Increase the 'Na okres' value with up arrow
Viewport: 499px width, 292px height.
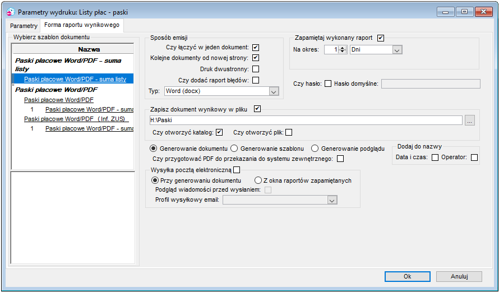pos(343,48)
